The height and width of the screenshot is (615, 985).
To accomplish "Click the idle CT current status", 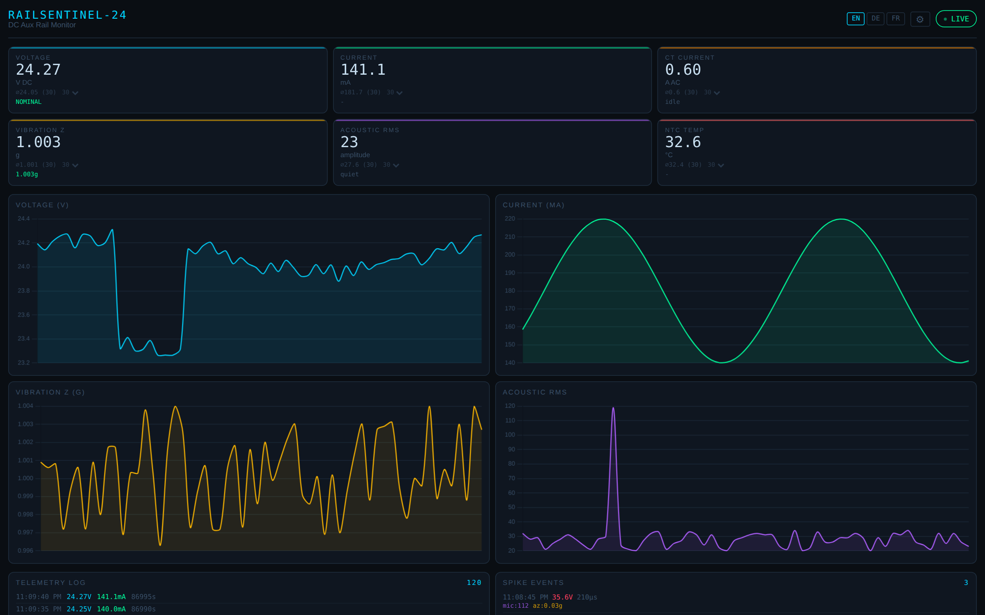I will pos(673,102).
